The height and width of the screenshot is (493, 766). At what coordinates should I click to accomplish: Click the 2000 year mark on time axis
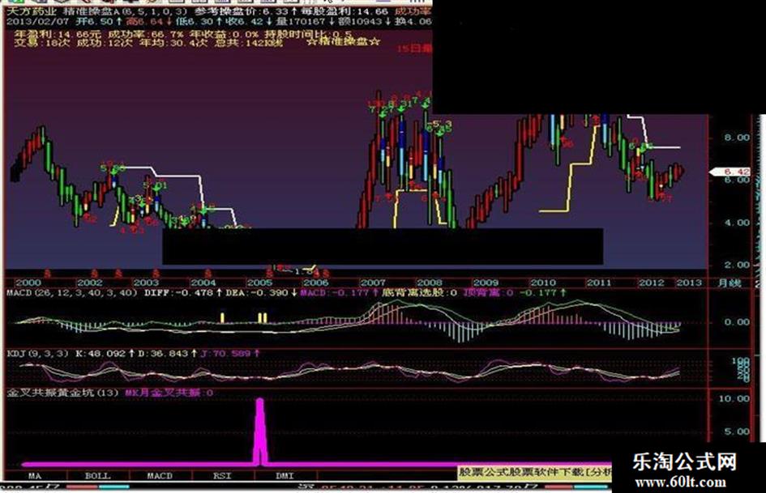tap(28, 283)
